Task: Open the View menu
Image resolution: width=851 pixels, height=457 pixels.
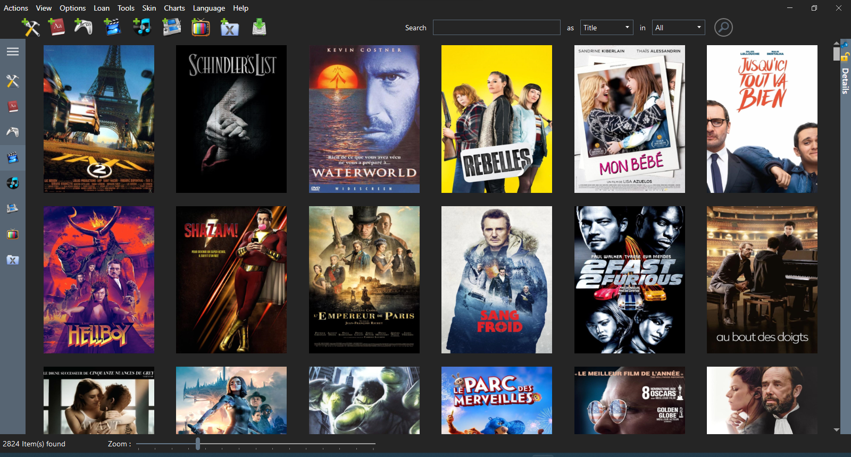Action: 44,8
